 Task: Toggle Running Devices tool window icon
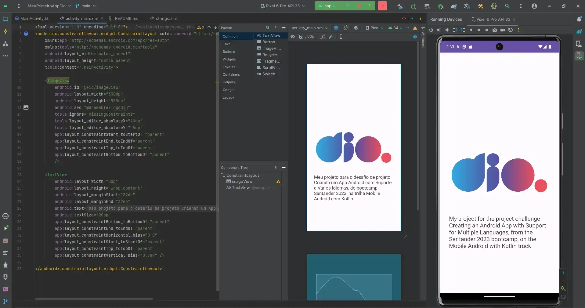pyautogui.click(x=579, y=56)
